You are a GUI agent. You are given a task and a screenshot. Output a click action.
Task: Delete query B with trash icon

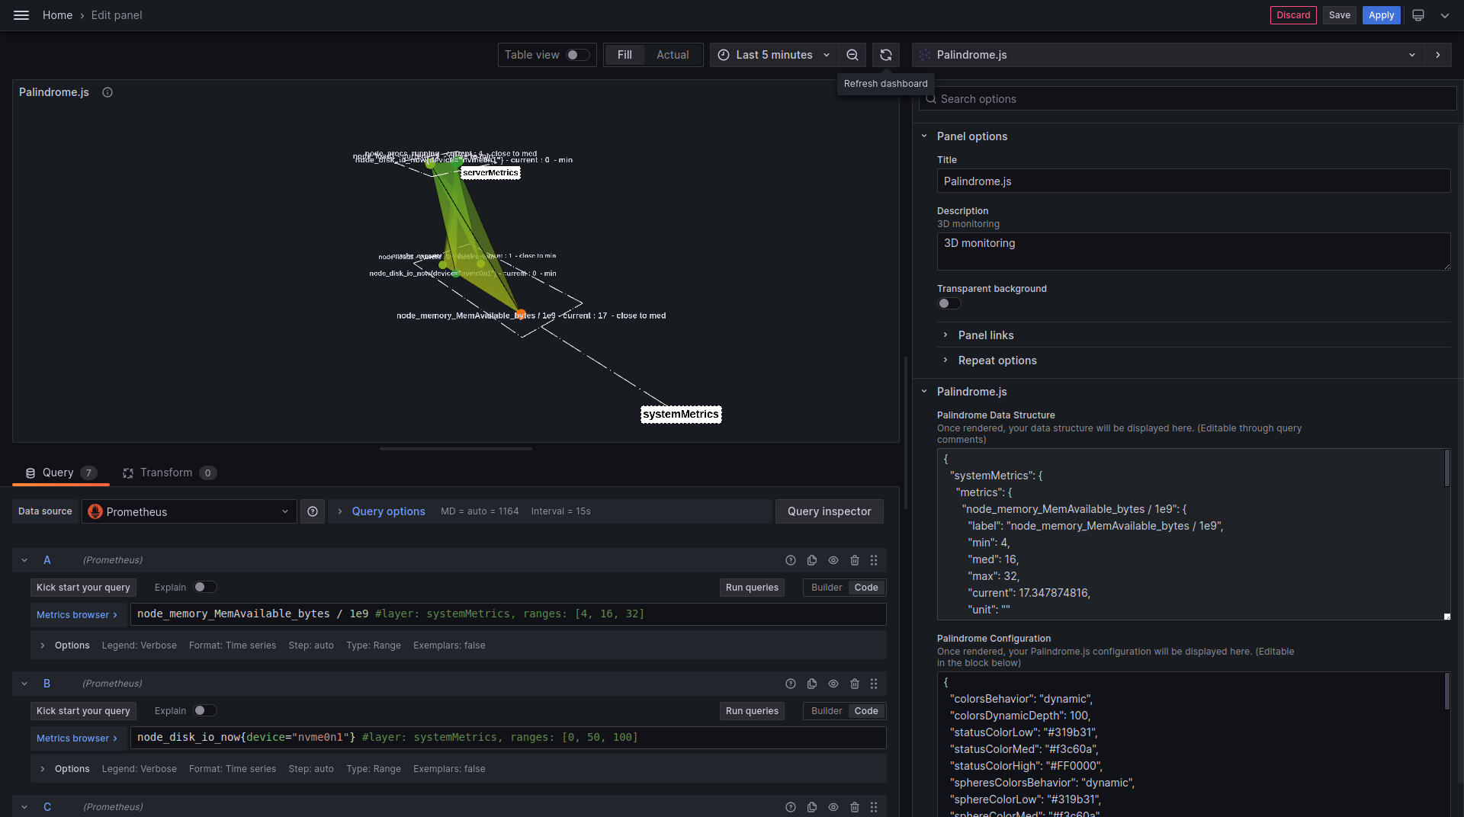point(855,684)
